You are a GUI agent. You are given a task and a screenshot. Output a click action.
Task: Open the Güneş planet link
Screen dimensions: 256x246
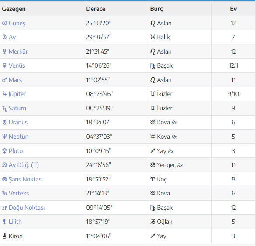tap(17, 23)
